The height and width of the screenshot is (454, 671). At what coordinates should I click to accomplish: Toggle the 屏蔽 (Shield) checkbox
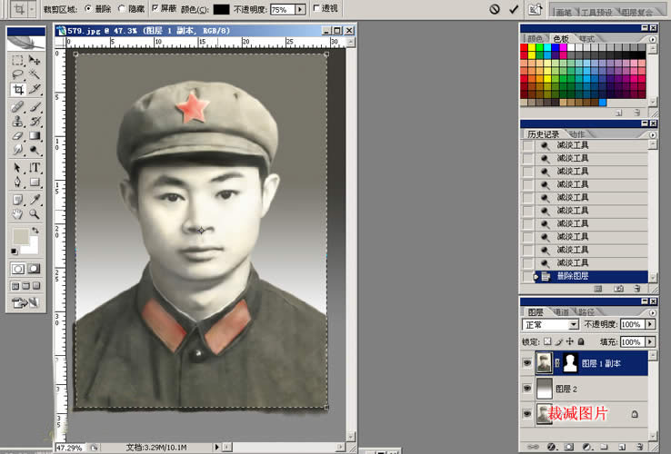click(155, 8)
